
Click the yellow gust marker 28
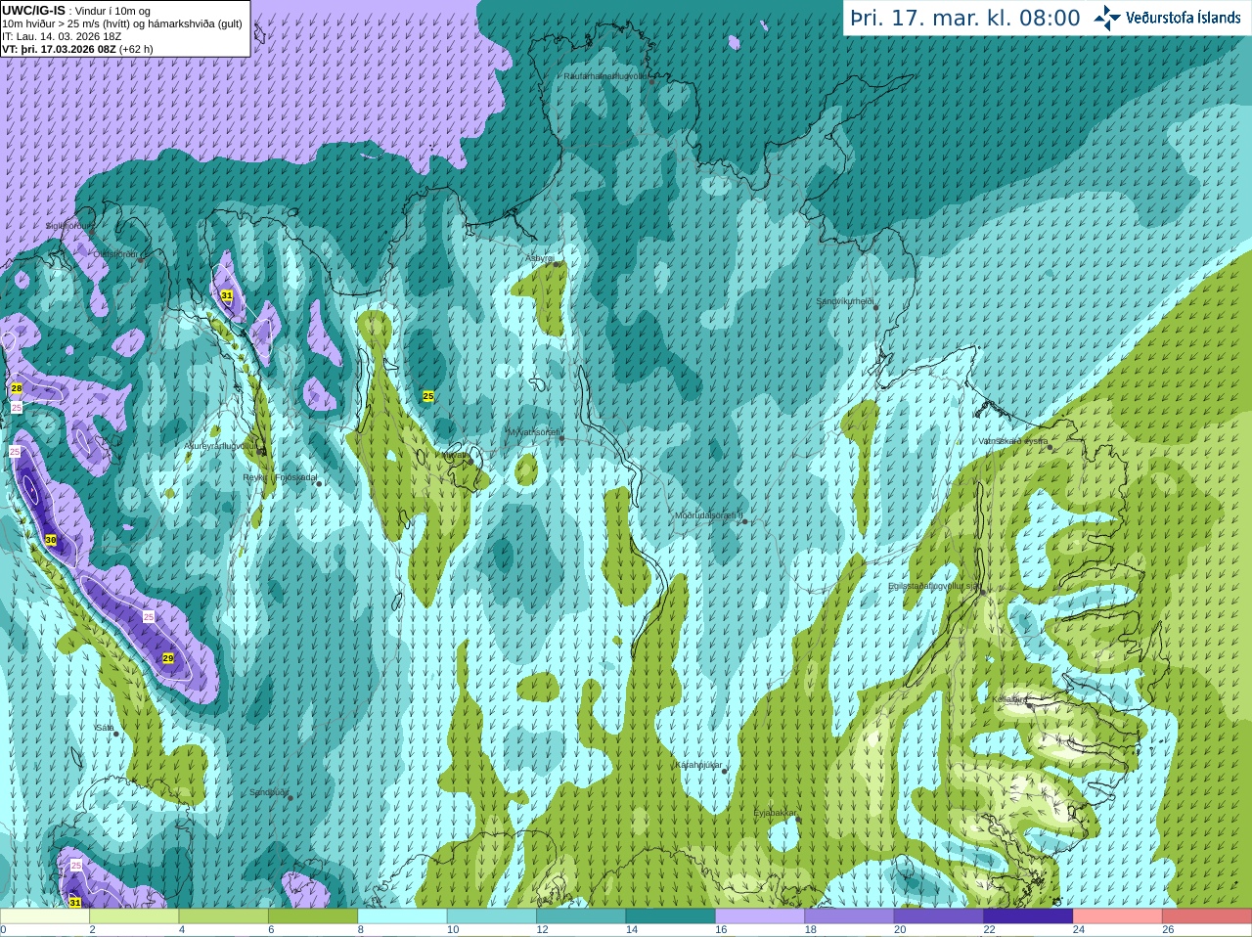(17, 388)
